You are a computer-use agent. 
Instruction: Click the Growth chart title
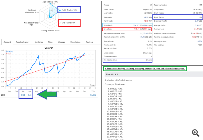(x=49, y=48)
